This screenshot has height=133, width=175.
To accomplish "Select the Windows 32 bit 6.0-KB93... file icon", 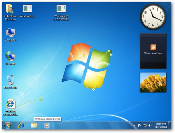I will 61,9.
